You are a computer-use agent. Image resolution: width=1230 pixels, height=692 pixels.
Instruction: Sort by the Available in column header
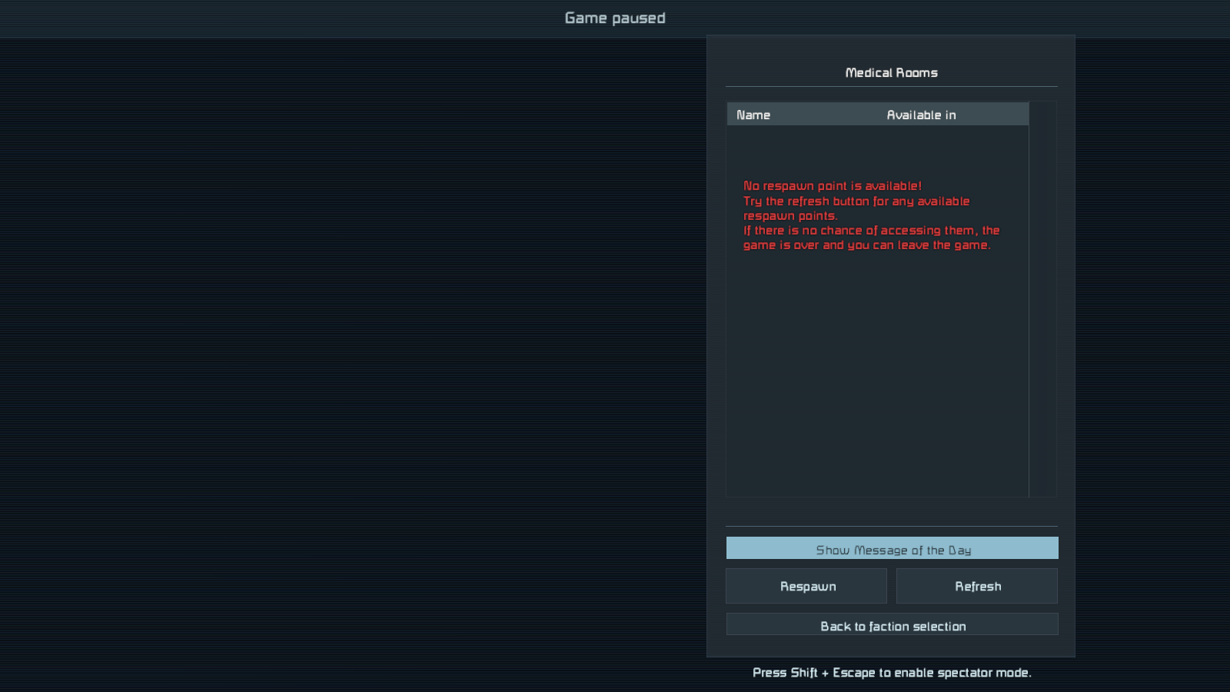point(921,115)
